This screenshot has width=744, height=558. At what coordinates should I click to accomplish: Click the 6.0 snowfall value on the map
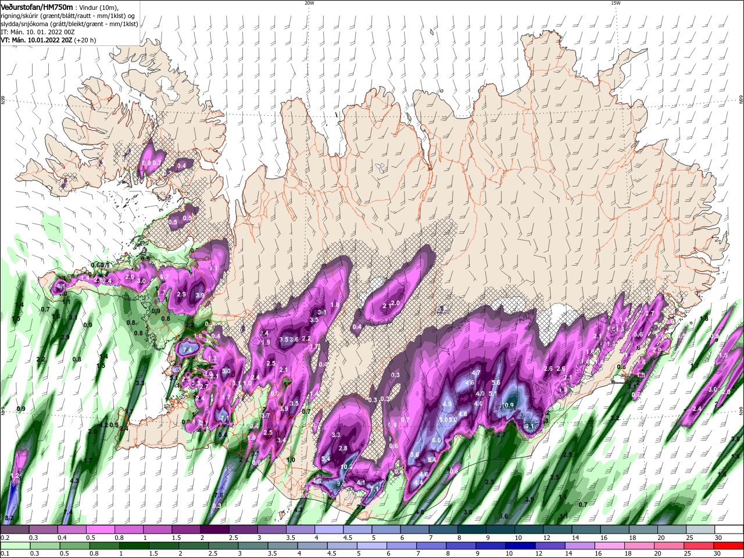pos(437,441)
